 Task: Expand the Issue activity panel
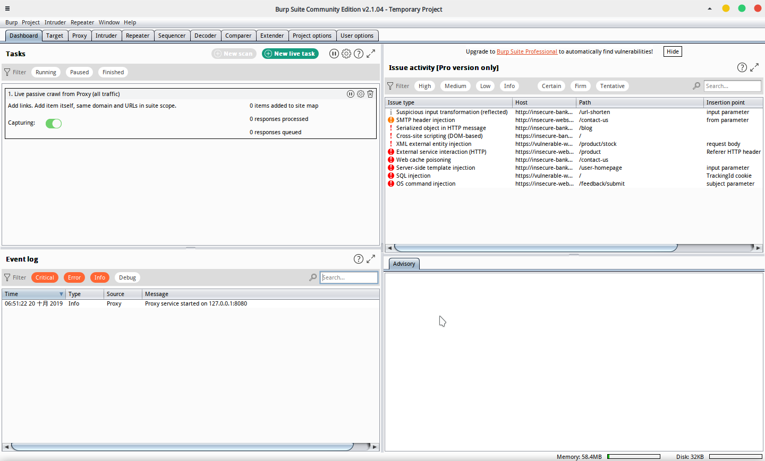click(x=754, y=67)
